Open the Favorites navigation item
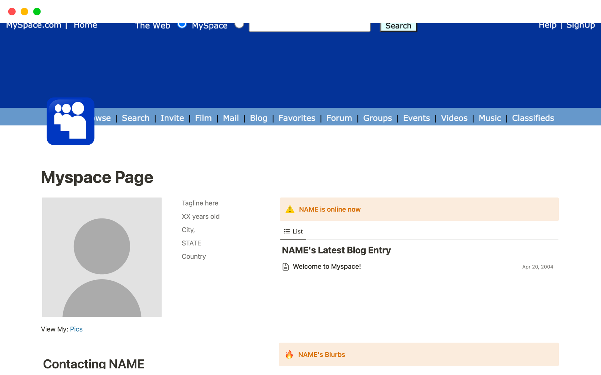The width and height of the screenshot is (601, 375). (x=296, y=118)
